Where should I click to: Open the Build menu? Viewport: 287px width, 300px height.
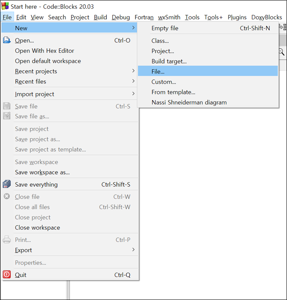100,17
